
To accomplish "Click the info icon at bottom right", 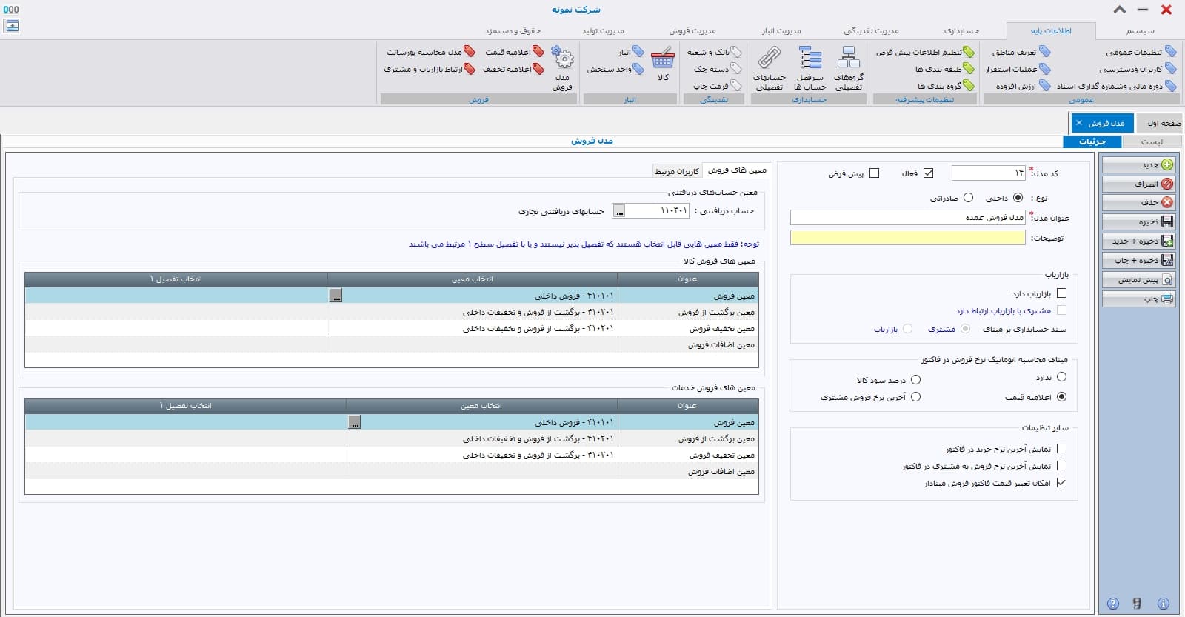I will tap(1164, 604).
